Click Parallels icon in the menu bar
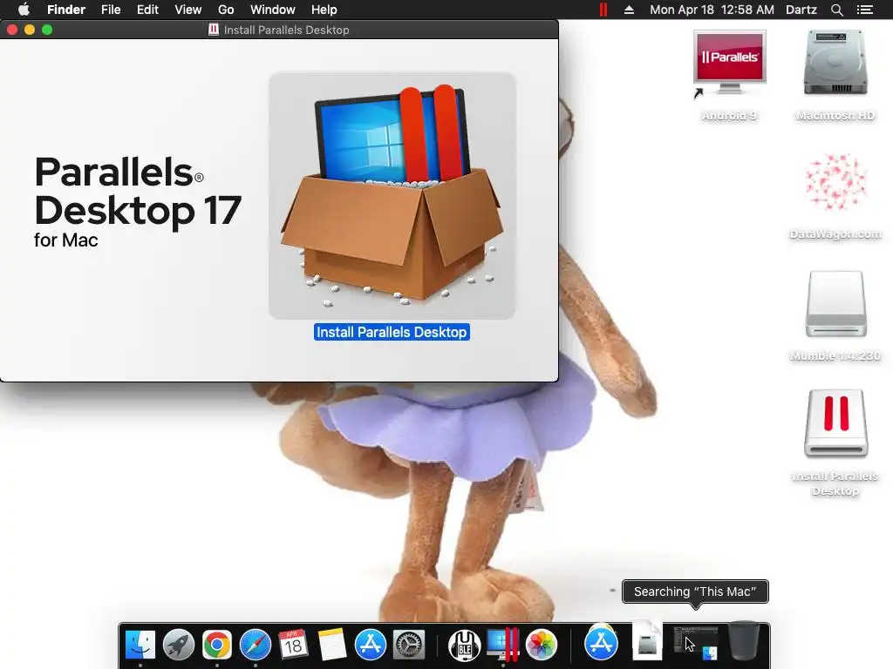 pos(603,10)
